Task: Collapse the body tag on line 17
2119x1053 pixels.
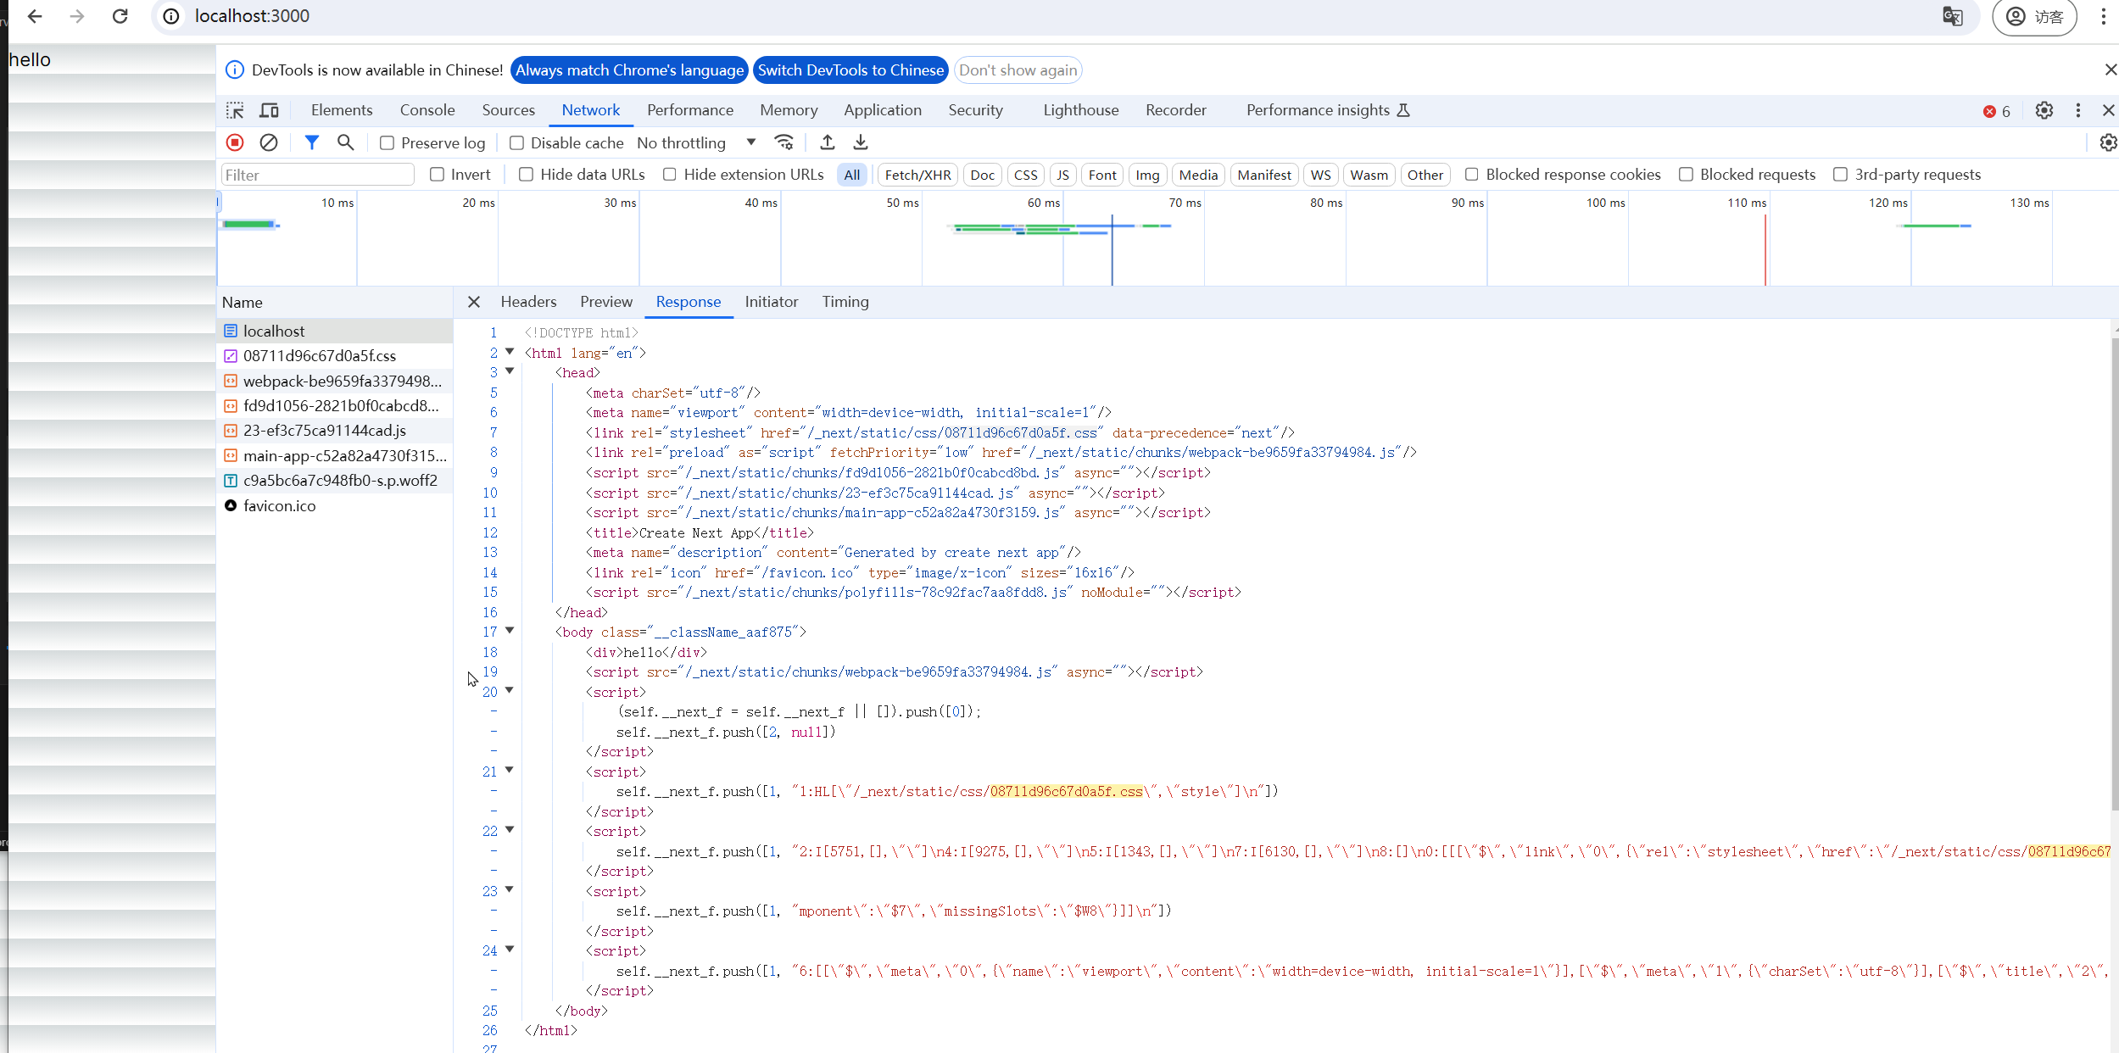Action: [510, 631]
